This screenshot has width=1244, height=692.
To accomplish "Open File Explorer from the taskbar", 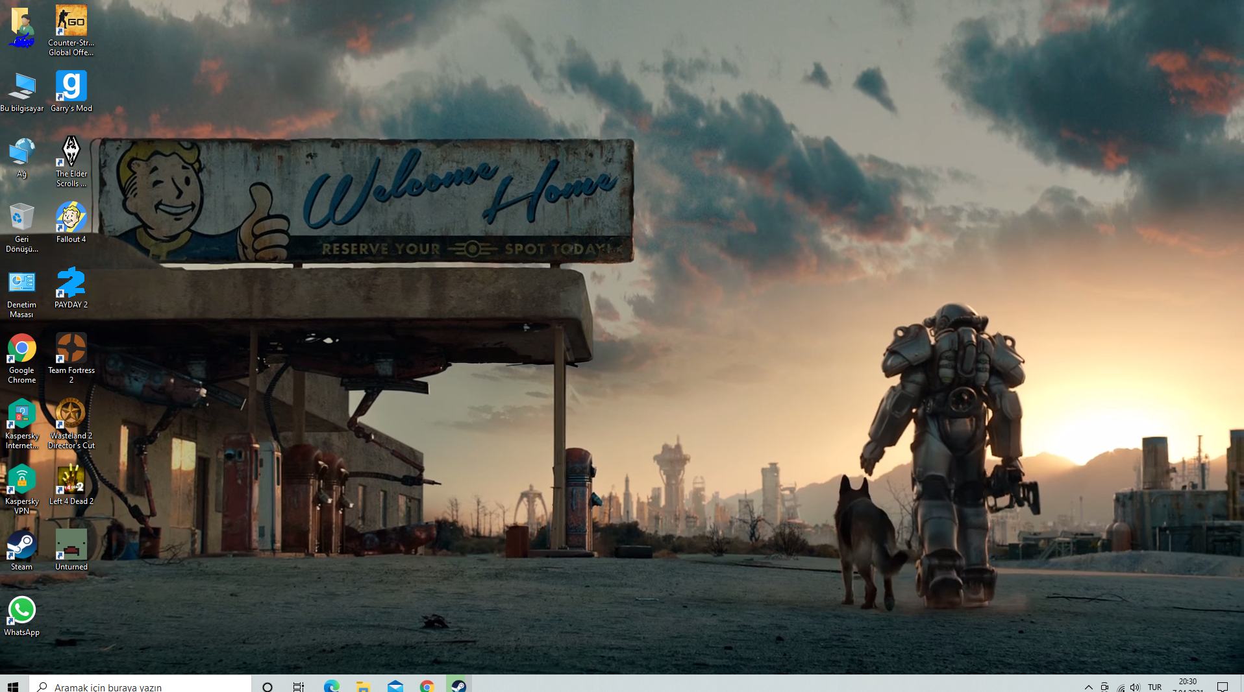I will (x=363, y=686).
